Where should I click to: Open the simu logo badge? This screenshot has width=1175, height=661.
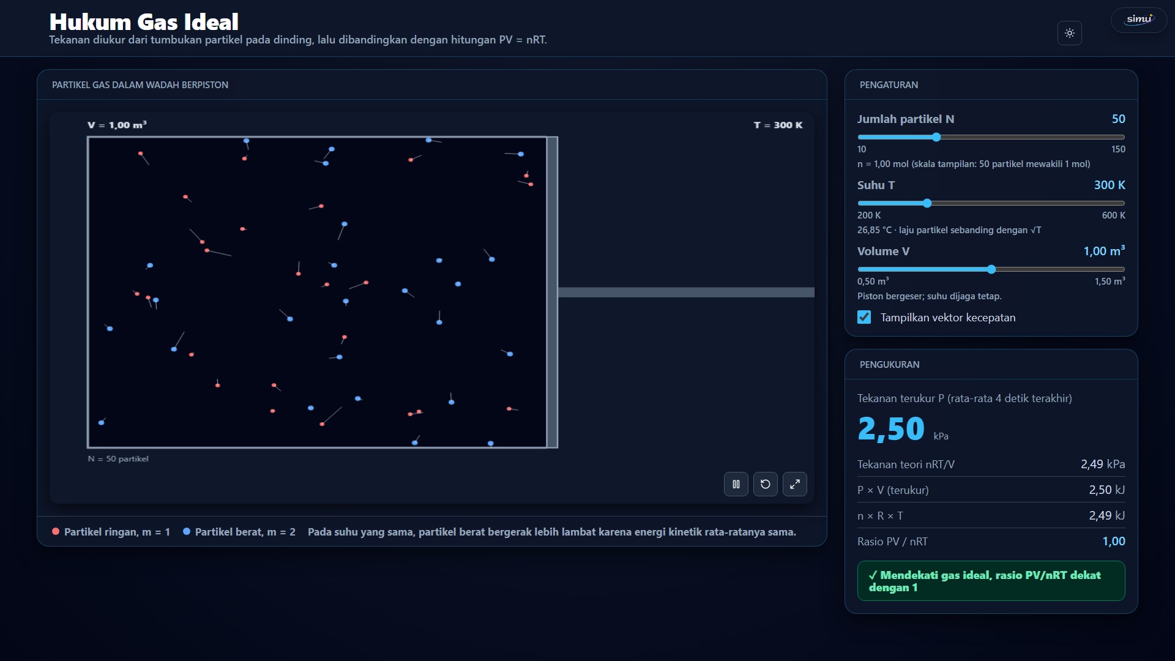pos(1139,20)
